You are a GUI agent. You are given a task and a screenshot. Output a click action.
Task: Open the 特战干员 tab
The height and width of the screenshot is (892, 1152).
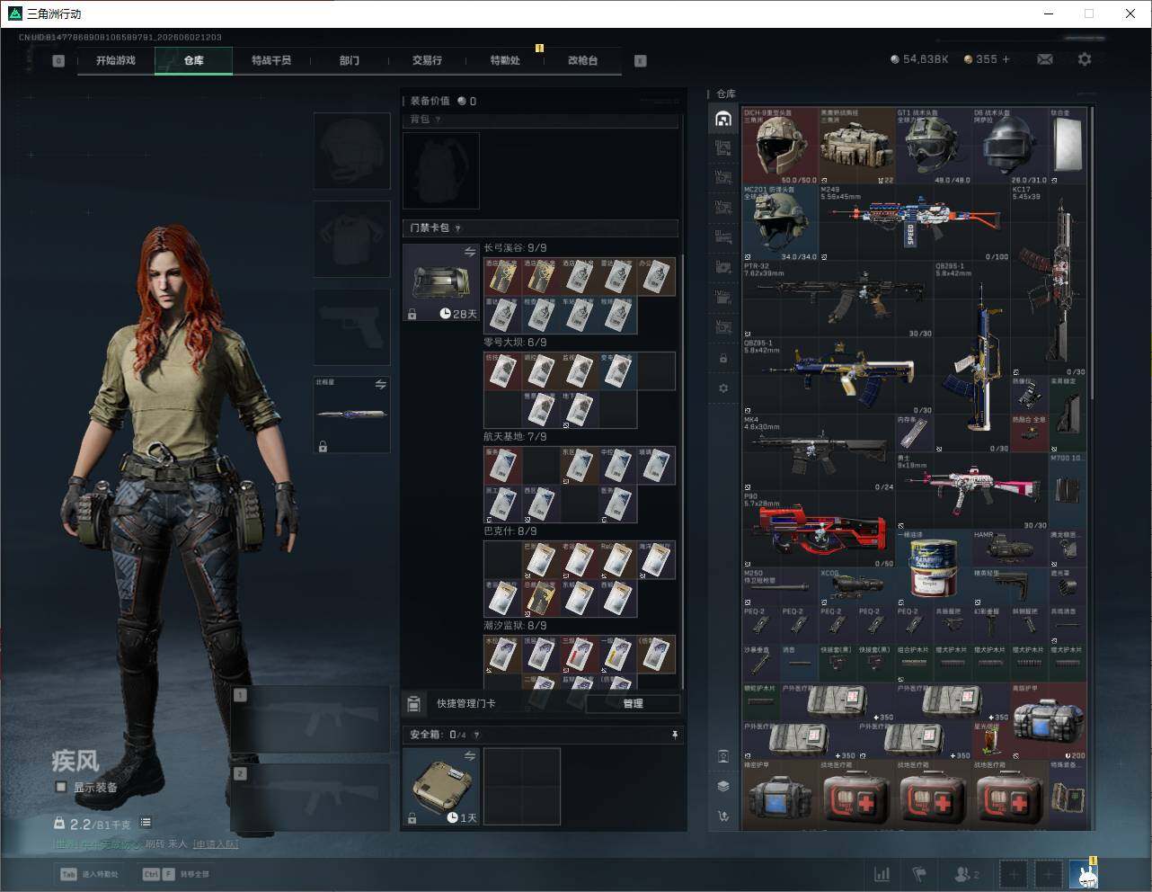(x=271, y=60)
